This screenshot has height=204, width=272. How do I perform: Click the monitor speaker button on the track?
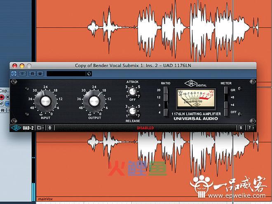point(7,97)
